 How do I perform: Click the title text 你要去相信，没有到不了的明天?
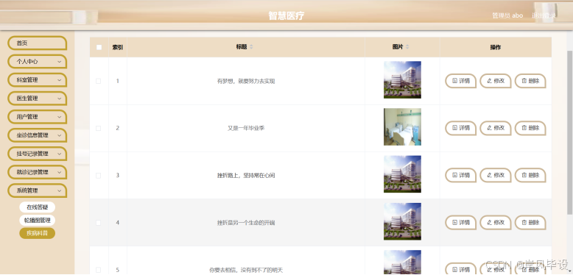[x=246, y=270]
